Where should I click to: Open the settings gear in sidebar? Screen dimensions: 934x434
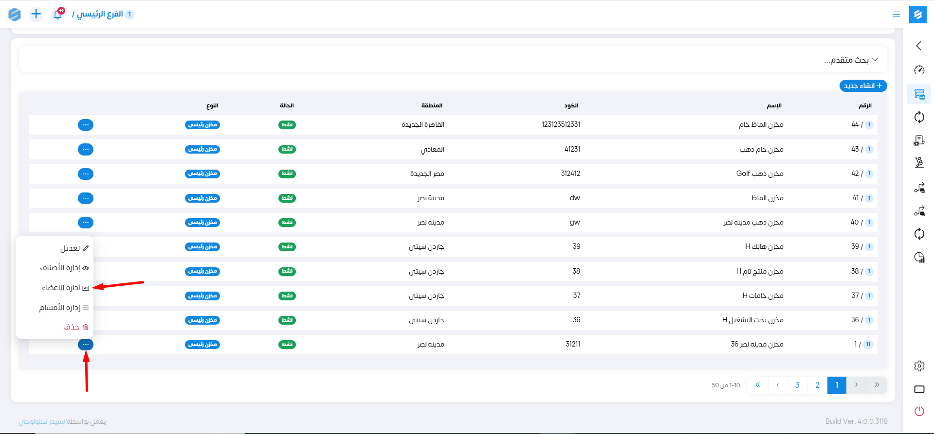pyautogui.click(x=919, y=366)
